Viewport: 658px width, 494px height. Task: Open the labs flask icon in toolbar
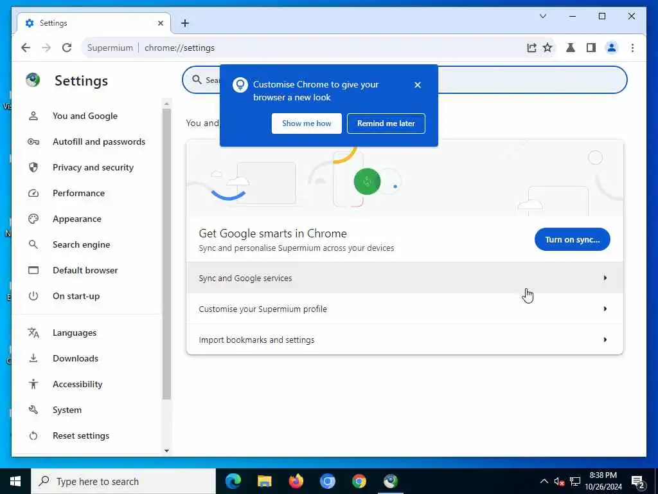tap(571, 48)
